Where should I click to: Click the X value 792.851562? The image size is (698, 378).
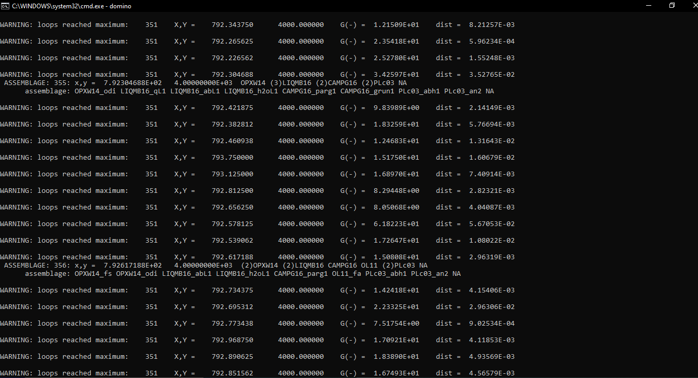(232, 373)
